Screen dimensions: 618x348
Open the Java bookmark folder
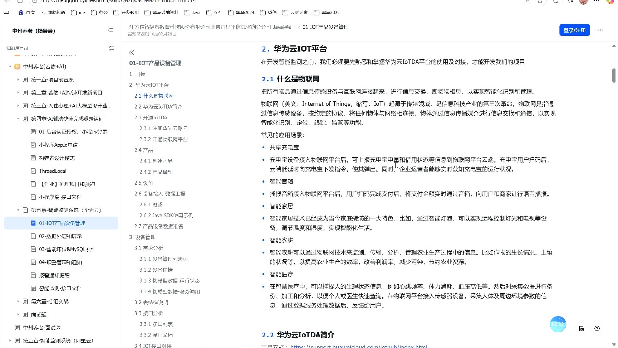click(192, 13)
